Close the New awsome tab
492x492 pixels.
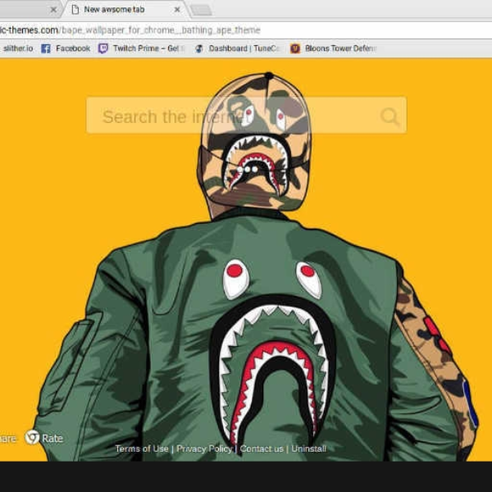pos(177,9)
